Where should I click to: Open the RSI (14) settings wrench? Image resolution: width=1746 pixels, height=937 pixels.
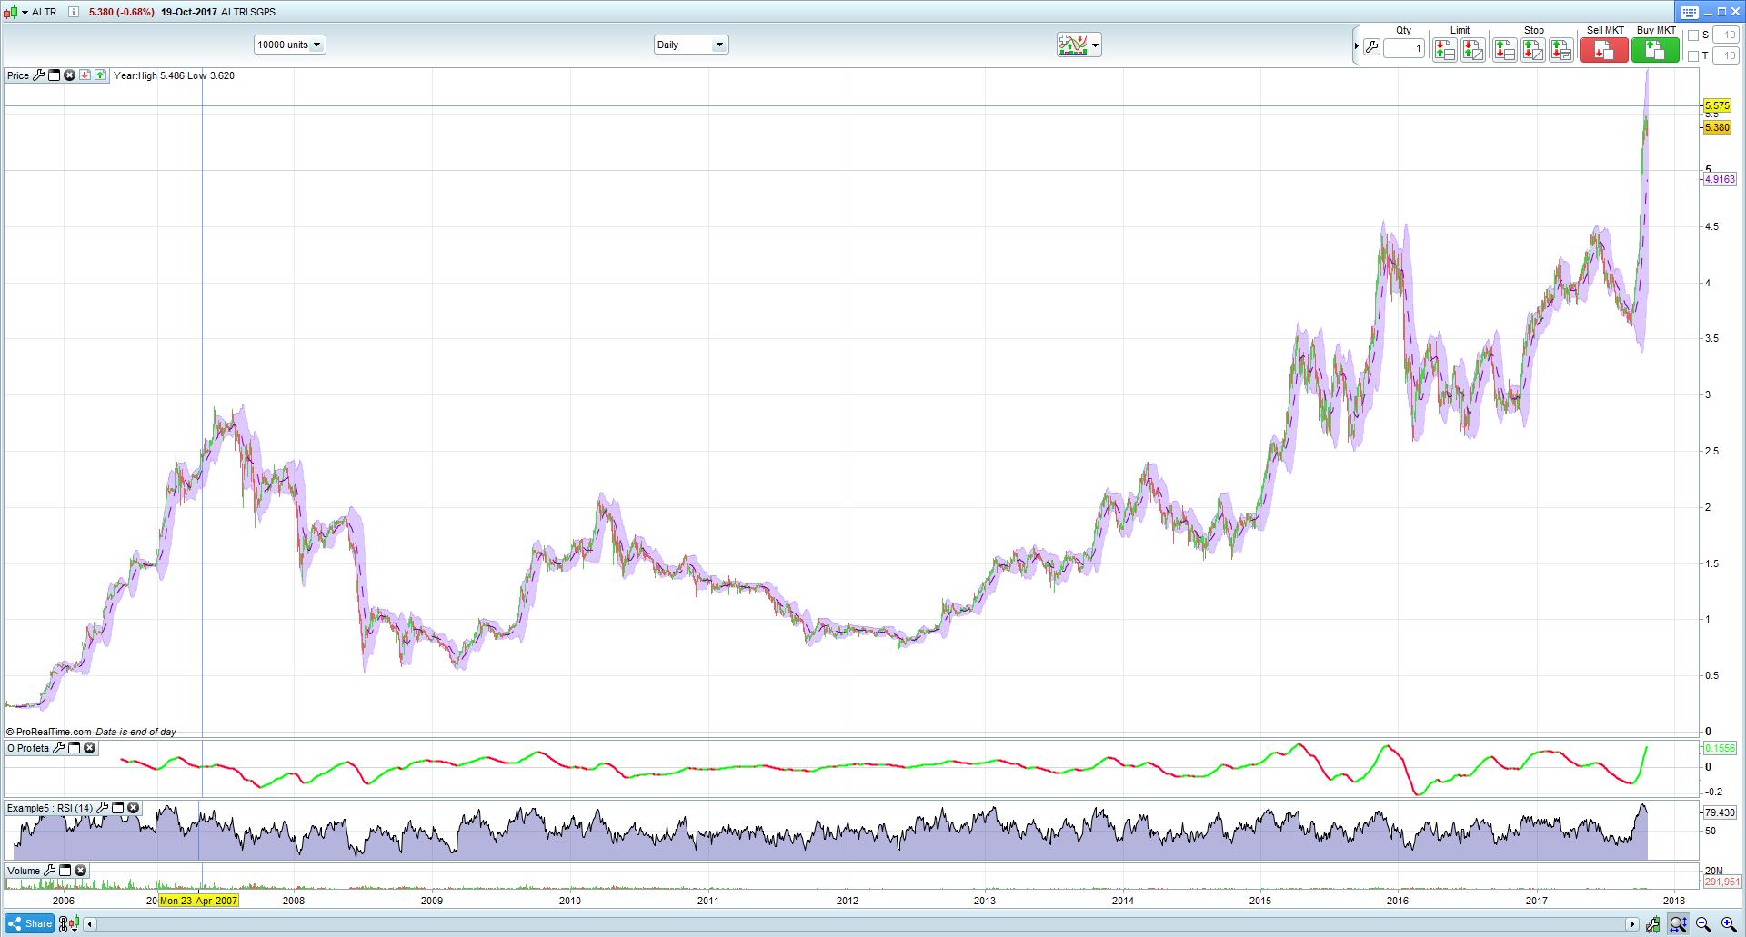103,808
